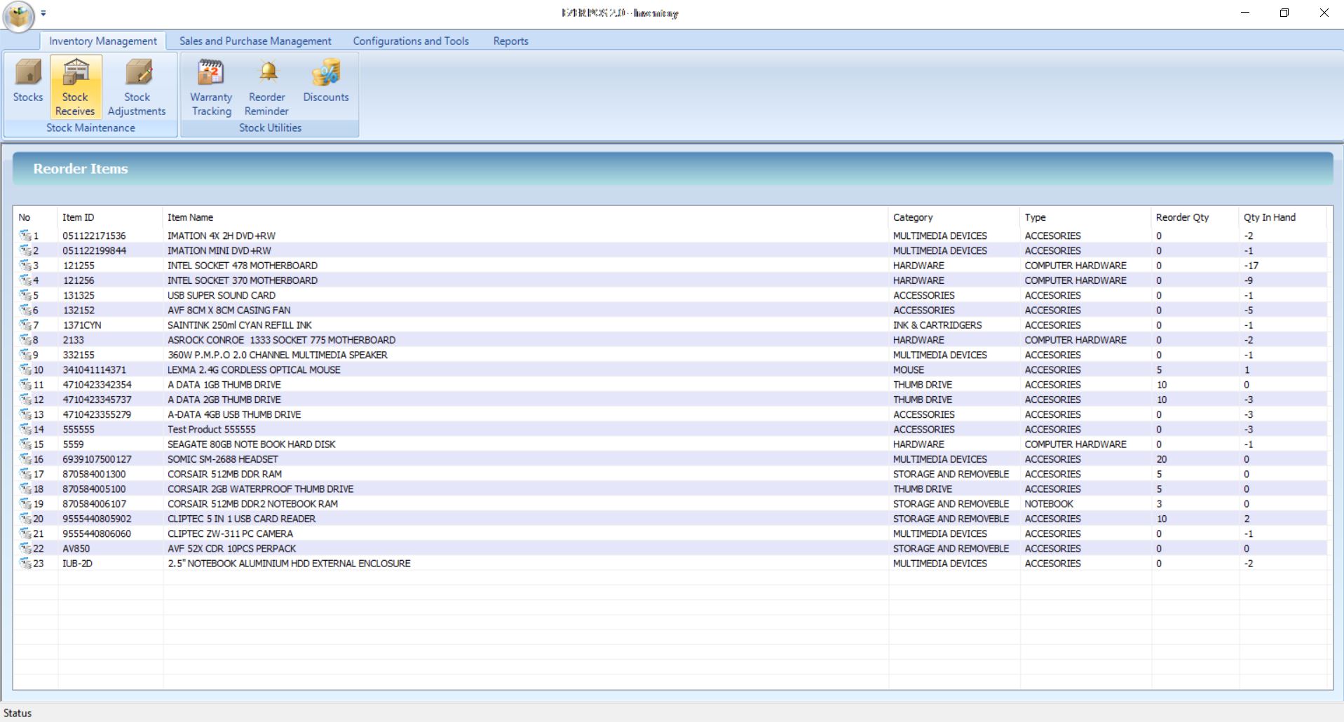The height and width of the screenshot is (722, 1344).
Task: Sort by the Category column header
Action: pos(954,217)
